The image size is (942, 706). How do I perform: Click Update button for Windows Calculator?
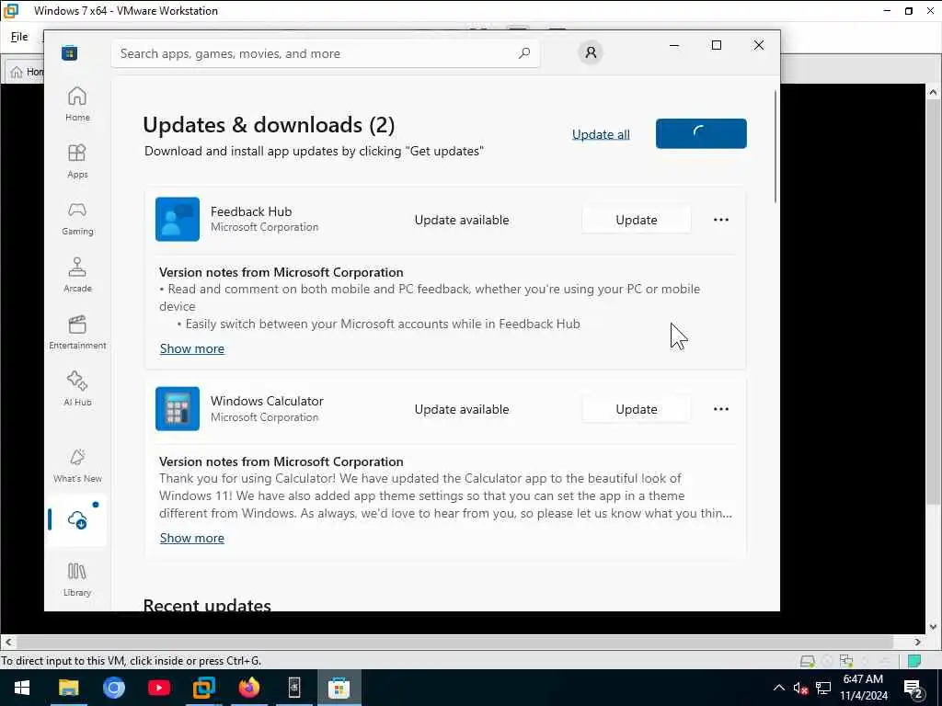click(637, 409)
